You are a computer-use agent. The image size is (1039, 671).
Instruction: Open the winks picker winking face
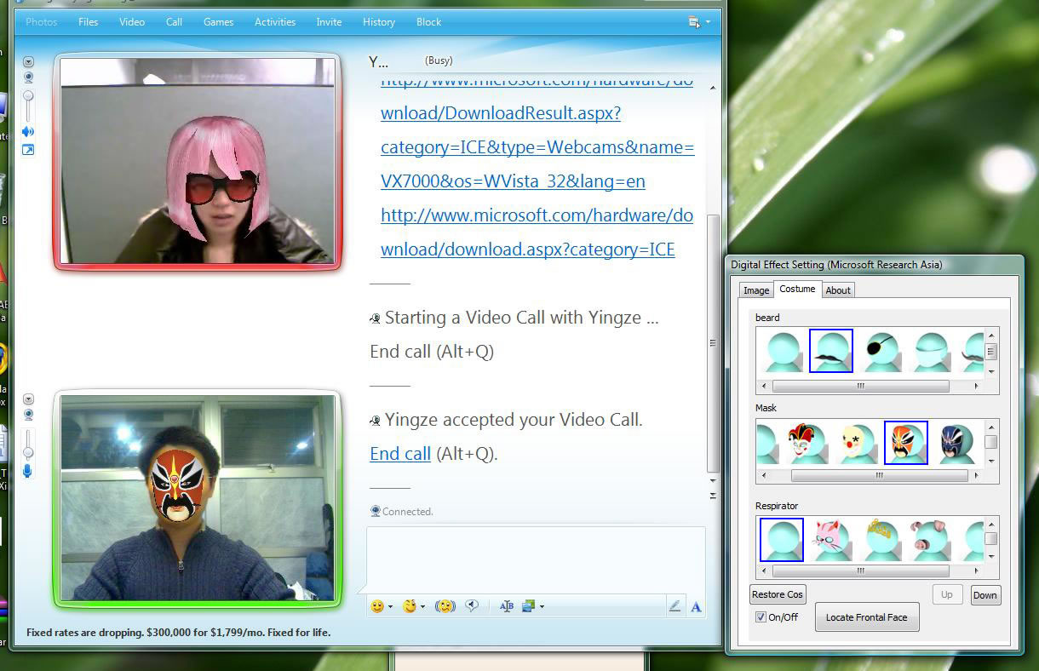410,606
